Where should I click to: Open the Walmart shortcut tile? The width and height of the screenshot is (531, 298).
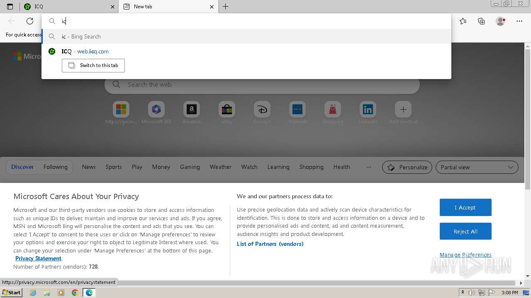297,113
